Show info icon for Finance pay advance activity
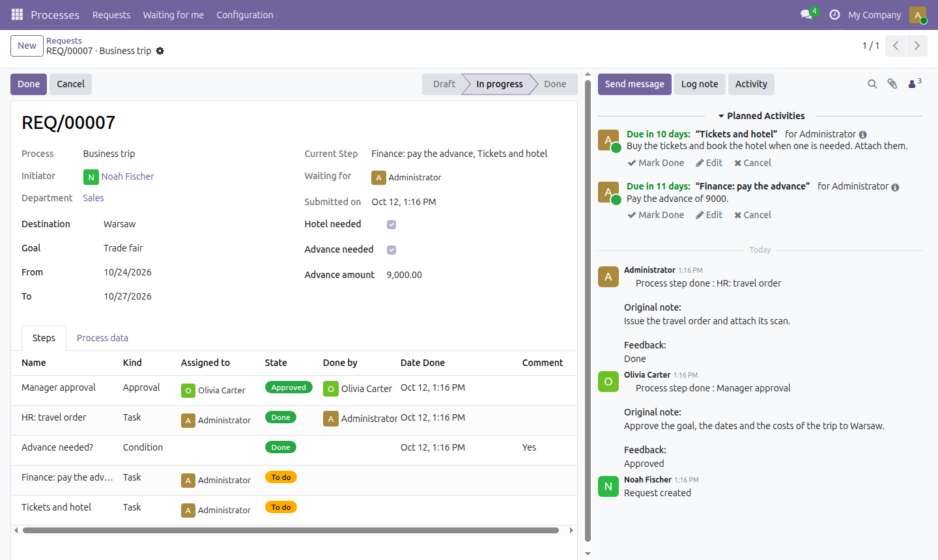Viewport: 938px width, 560px height. point(895,187)
